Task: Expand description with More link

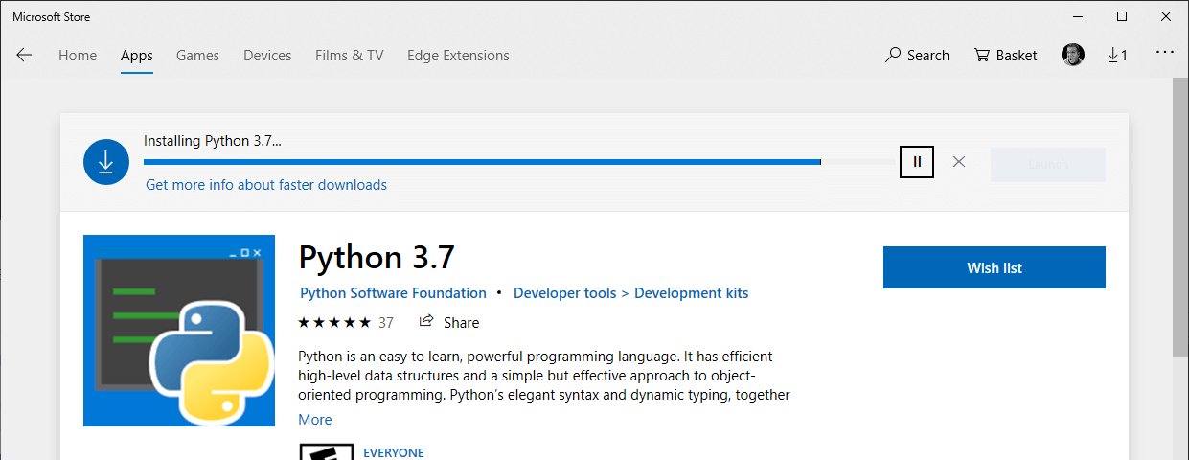Action: [315, 420]
